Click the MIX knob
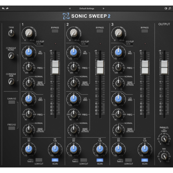This screenshot has height=173, width=173. [x=164, y=156]
